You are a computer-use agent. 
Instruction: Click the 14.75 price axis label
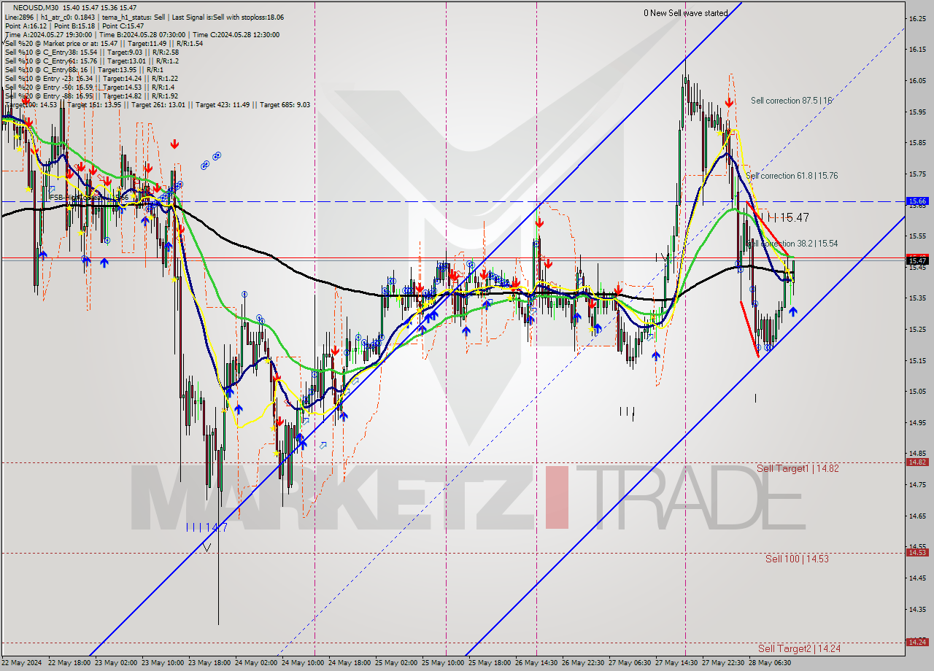pos(918,484)
